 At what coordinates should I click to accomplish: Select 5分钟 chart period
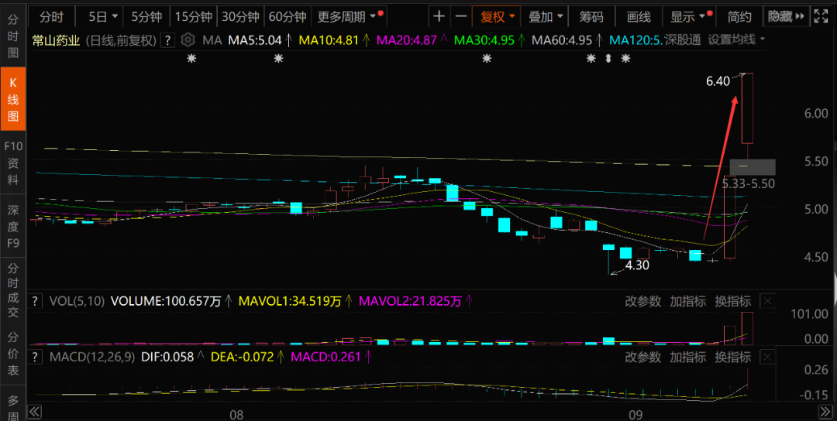[x=146, y=17]
